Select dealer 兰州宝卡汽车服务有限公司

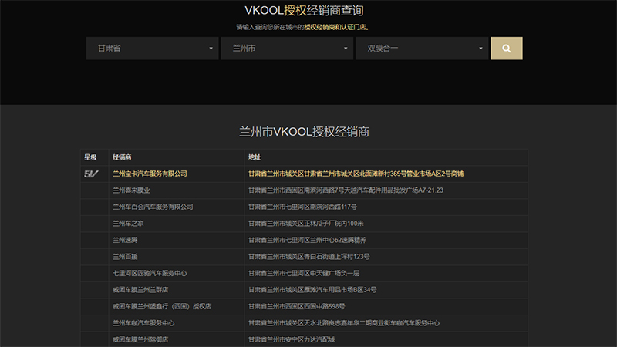[150, 173]
